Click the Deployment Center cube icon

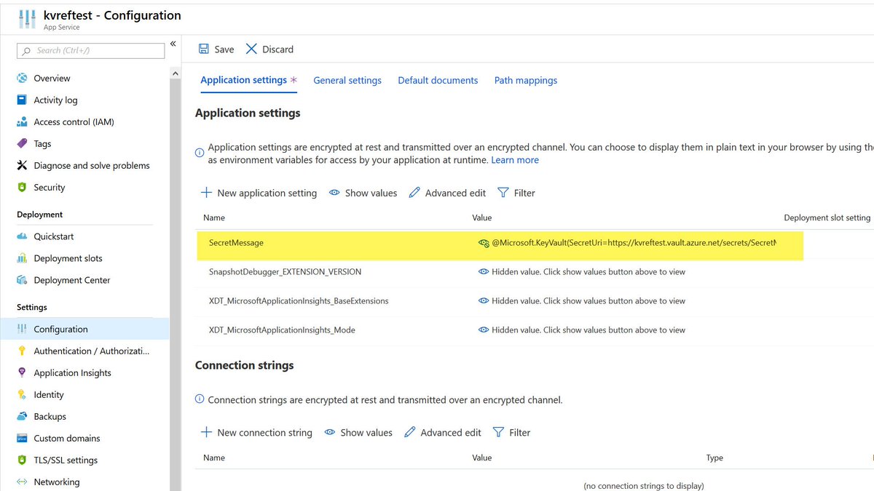pyautogui.click(x=21, y=280)
